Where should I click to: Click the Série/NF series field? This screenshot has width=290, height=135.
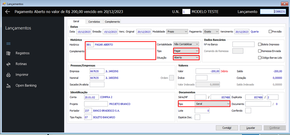pyautogui.click(x=200, y=97)
